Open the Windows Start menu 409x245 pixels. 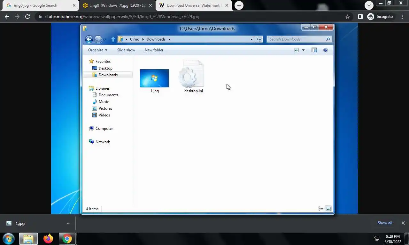[9, 239]
